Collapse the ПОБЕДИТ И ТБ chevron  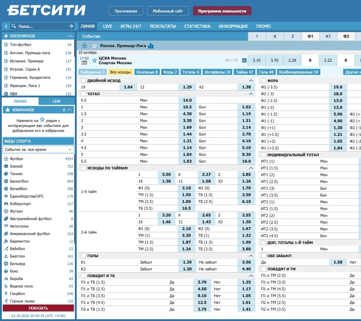click(x=251, y=276)
